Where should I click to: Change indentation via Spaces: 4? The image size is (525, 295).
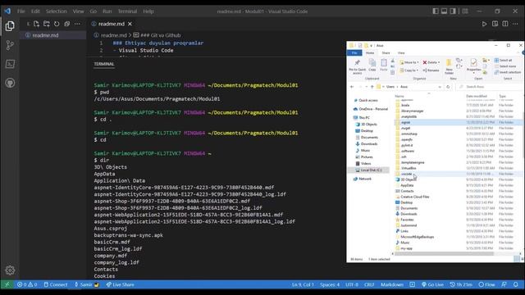pos(330,284)
